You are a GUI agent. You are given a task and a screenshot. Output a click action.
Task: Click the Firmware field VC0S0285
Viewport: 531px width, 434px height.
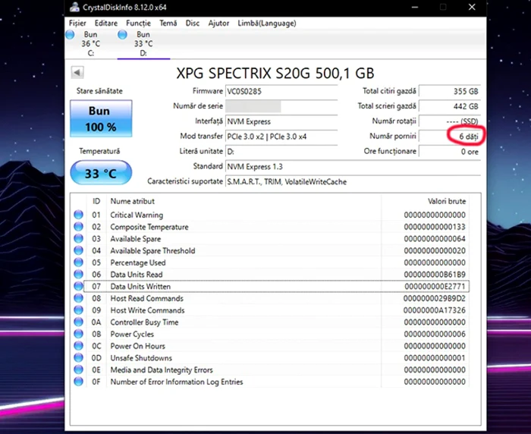(x=281, y=91)
